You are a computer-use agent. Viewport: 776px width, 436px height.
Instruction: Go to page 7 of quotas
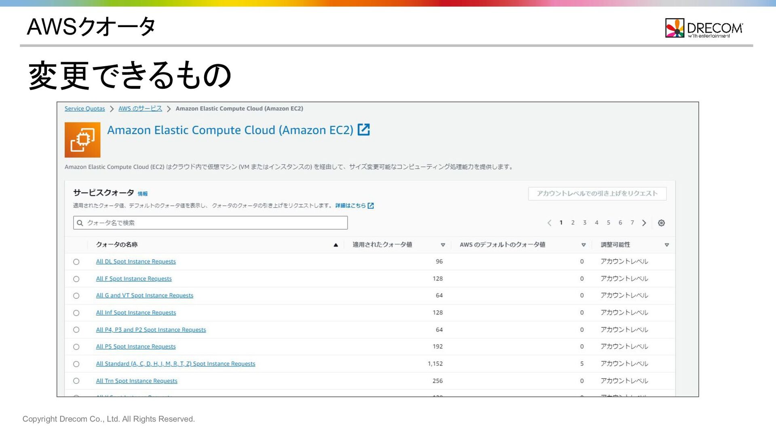point(632,222)
